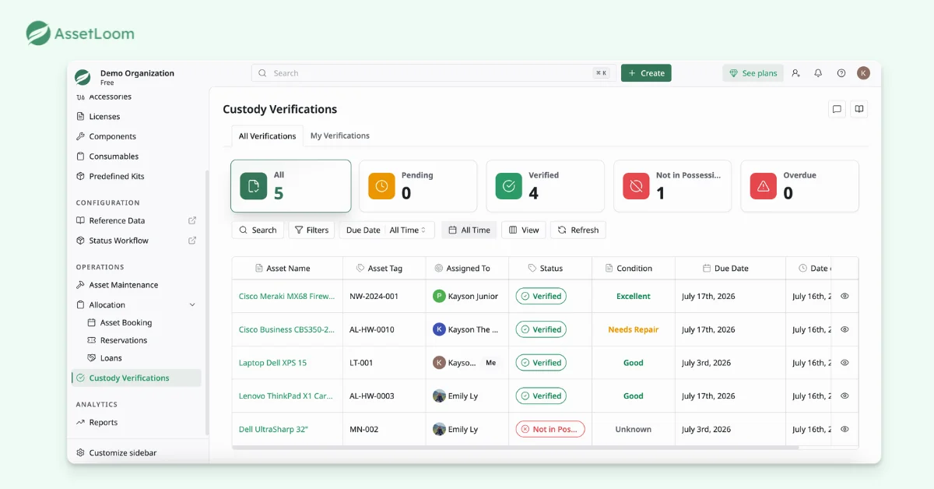Select the Overdue warning card
The height and width of the screenshot is (489, 934).
pyautogui.click(x=799, y=186)
